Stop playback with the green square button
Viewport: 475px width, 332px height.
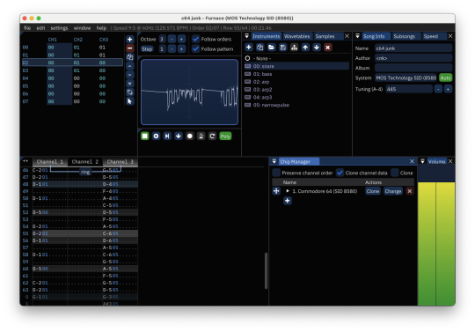(145, 136)
